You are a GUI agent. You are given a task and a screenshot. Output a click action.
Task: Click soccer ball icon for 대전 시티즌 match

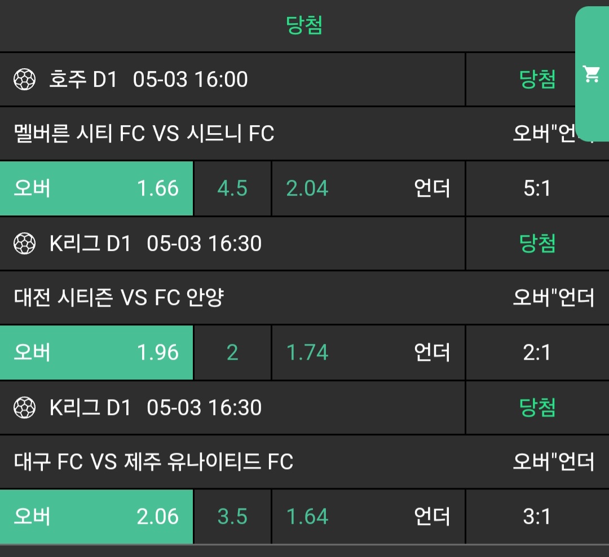pos(24,244)
